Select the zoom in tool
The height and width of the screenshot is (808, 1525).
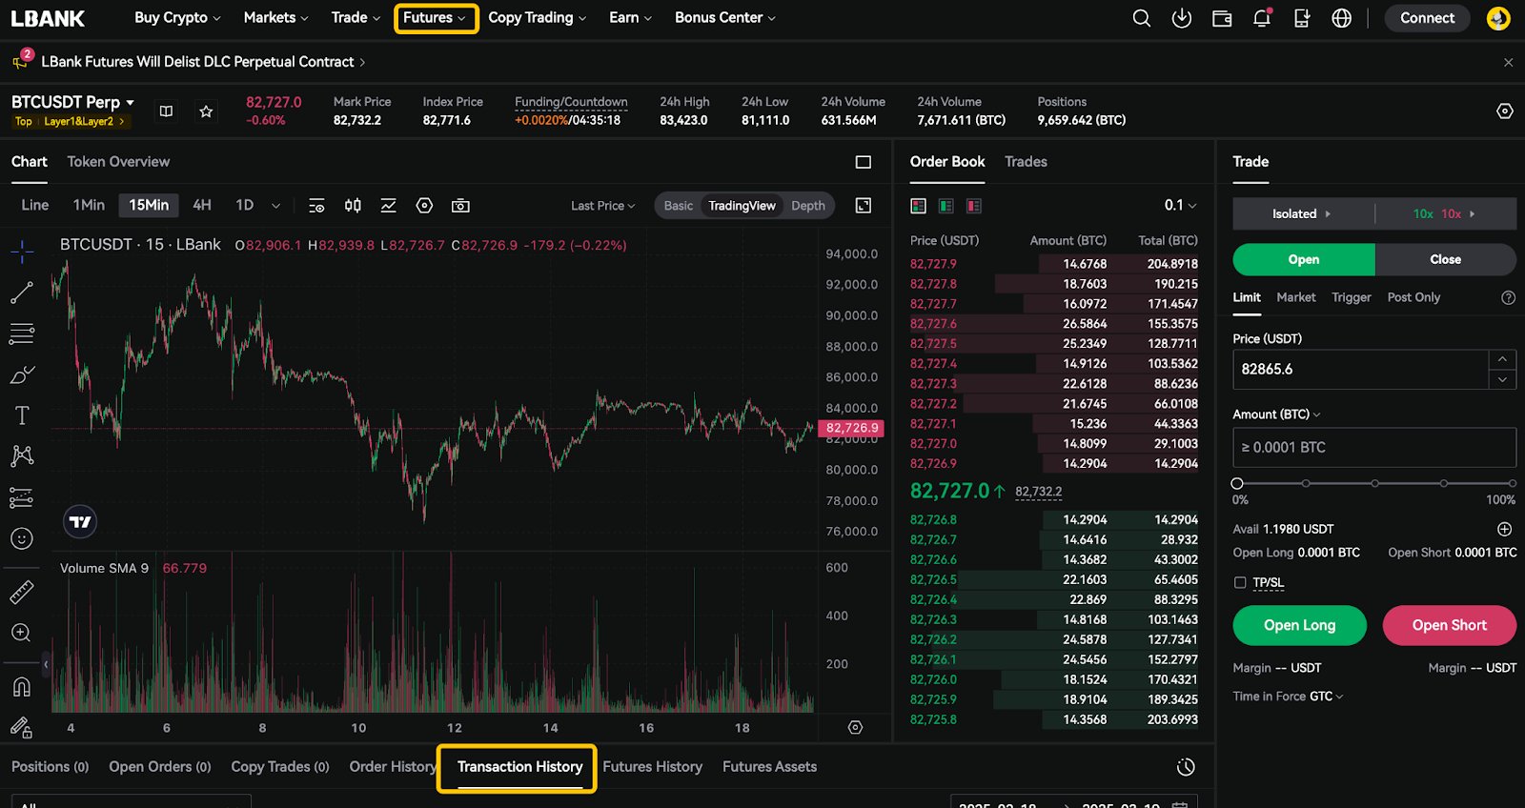pos(22,633)
